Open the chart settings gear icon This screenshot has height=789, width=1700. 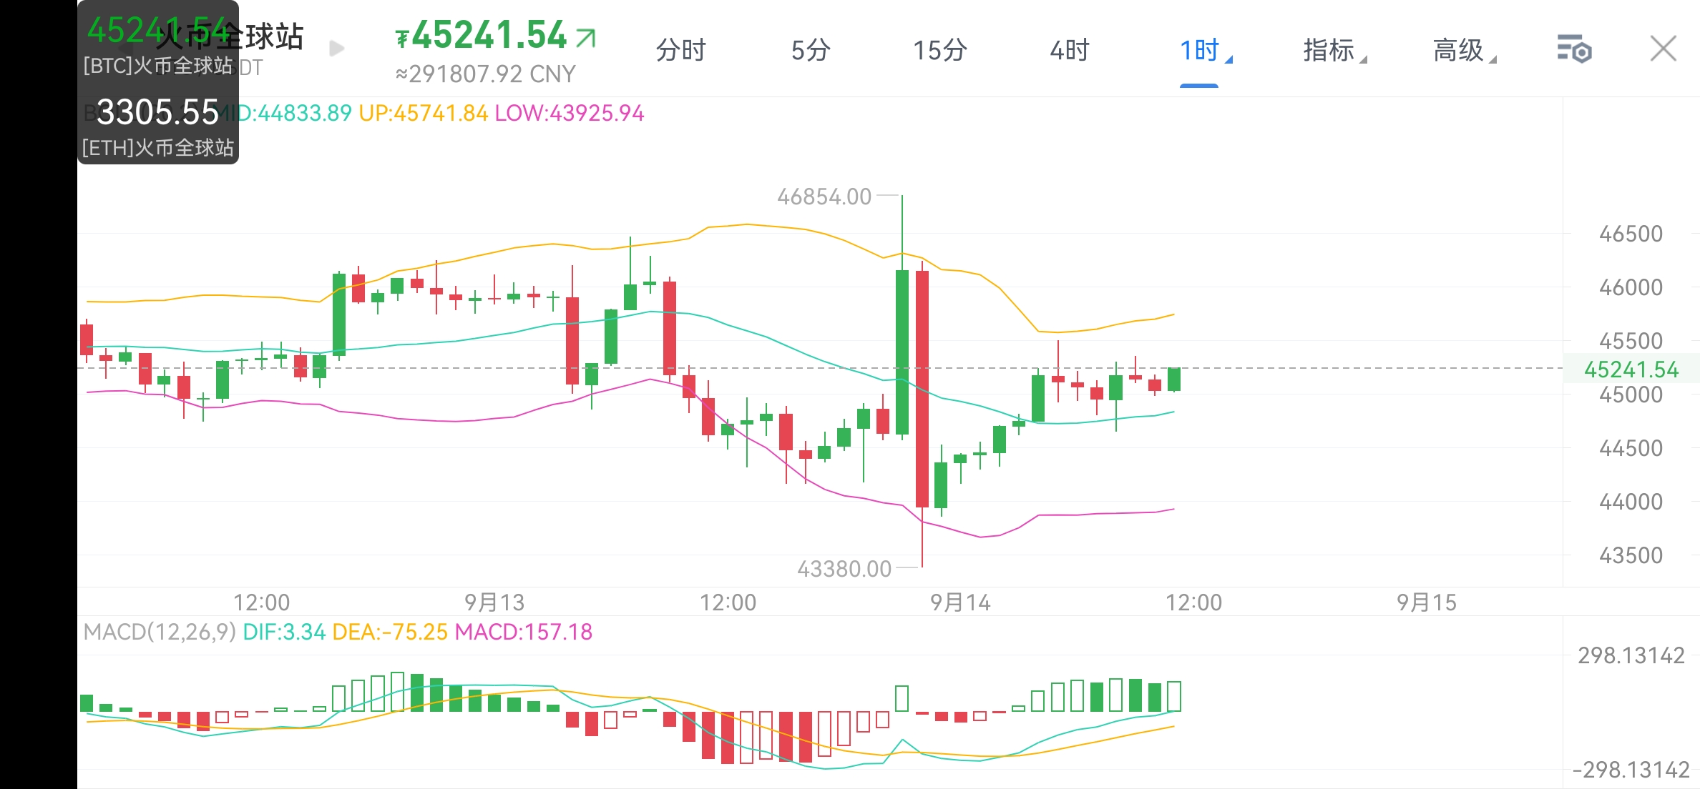click(1573, 49)
